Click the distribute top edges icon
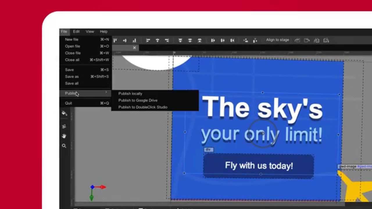This screenshot has width=372, height=209. tap(180, 40)
